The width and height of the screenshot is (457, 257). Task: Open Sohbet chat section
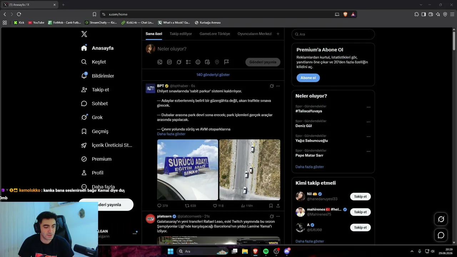pyautogui.click(x=94, y=104)
